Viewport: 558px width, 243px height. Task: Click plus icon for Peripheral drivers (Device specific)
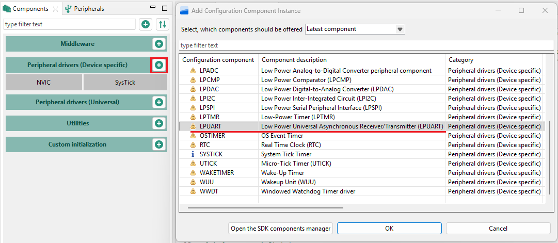pos(159,65)
